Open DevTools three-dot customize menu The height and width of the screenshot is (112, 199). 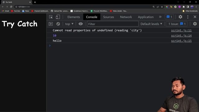pos(188,17)
